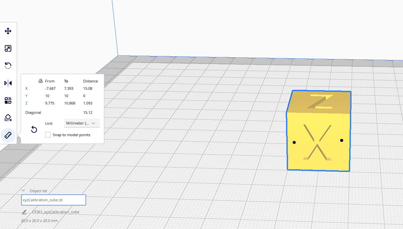The image size is (403, 229).
Task: Click the X To value 7.393
Action: [69, 88]
